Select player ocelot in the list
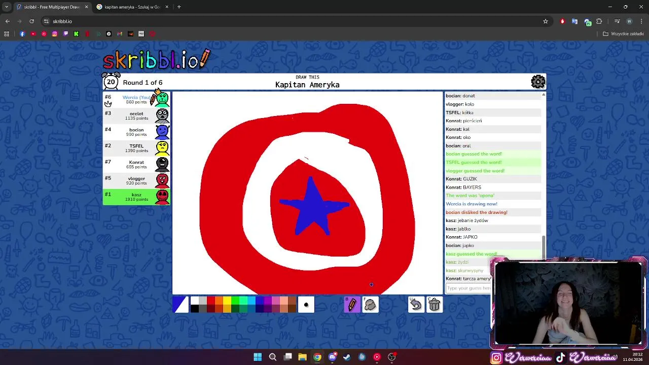The width and height of the screenshot is (649, 365). [x=136, y=116]
